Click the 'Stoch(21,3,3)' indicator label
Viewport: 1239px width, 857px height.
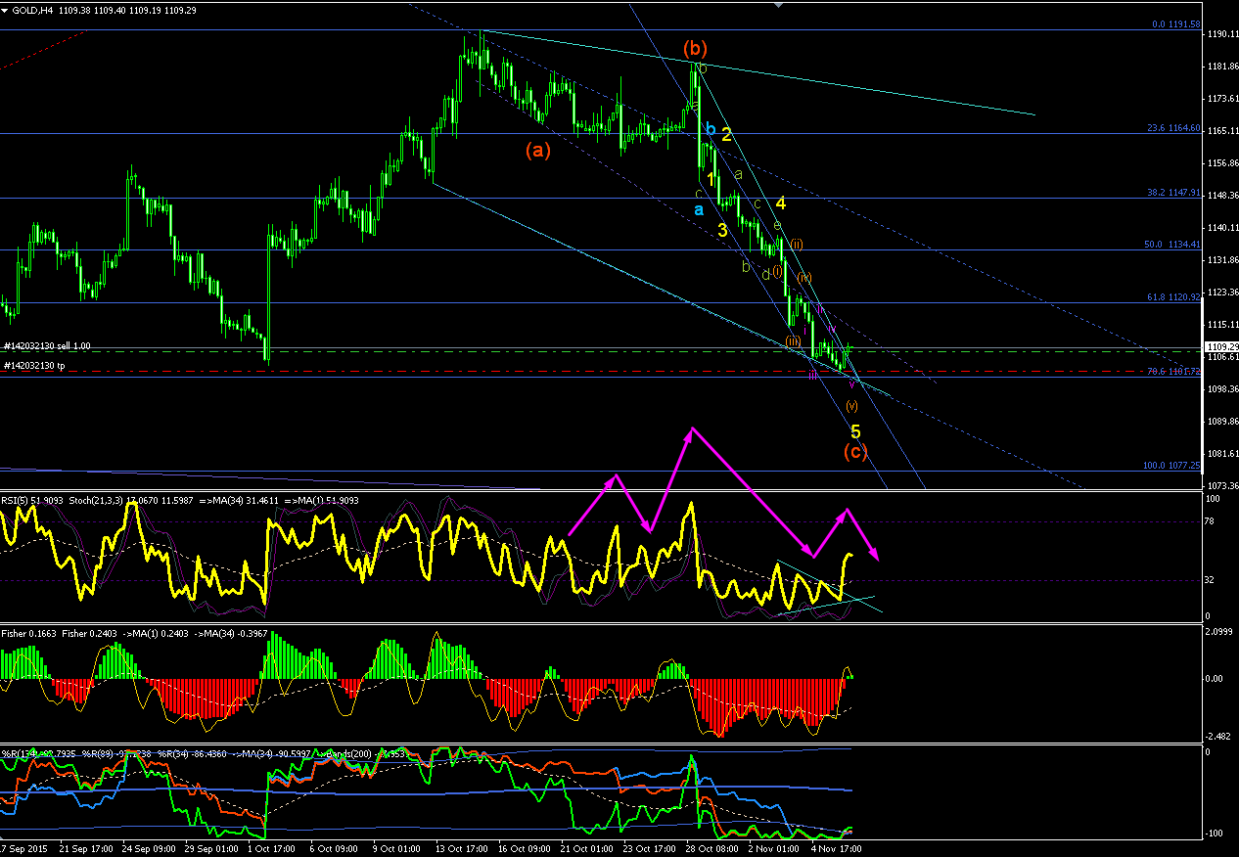click(95, 500)
